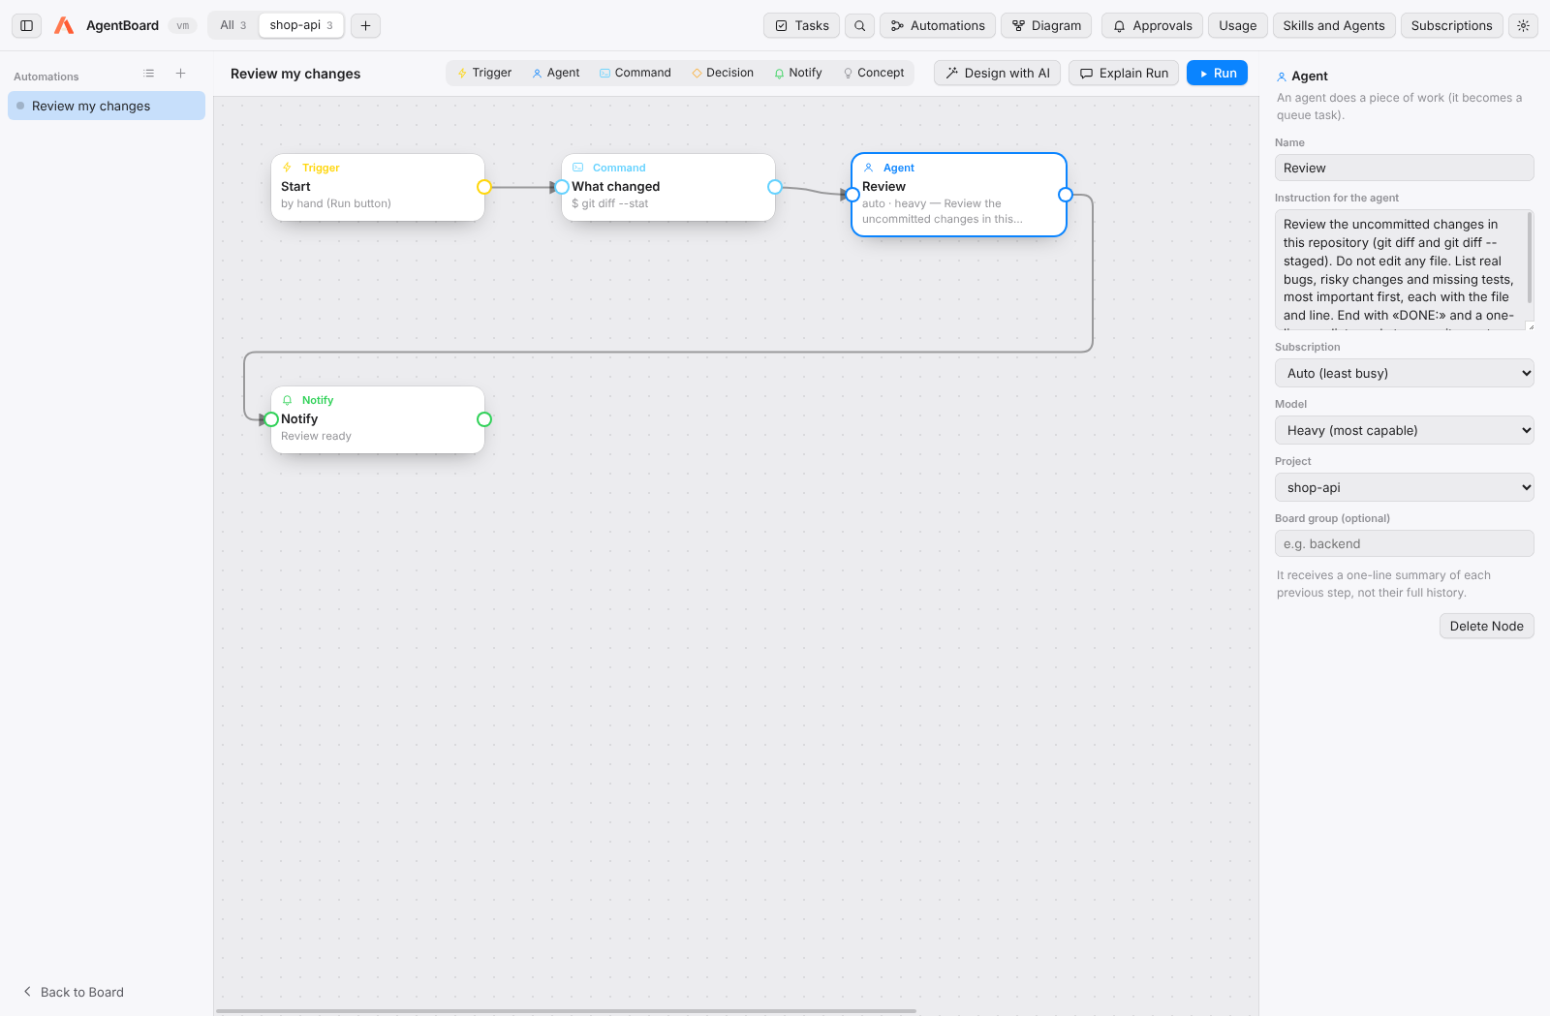The width and height of the screenshot is (1550, 1016).
Task: Expand the Project dropdown
Action: pos(1404,487)
